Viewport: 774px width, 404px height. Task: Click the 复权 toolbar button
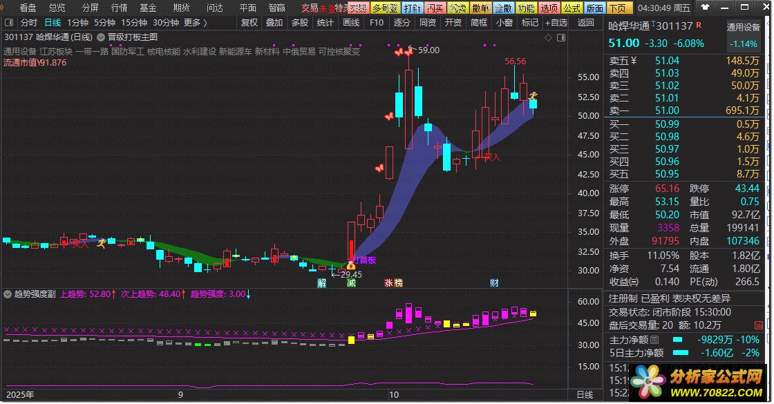[x=249, y=23]
